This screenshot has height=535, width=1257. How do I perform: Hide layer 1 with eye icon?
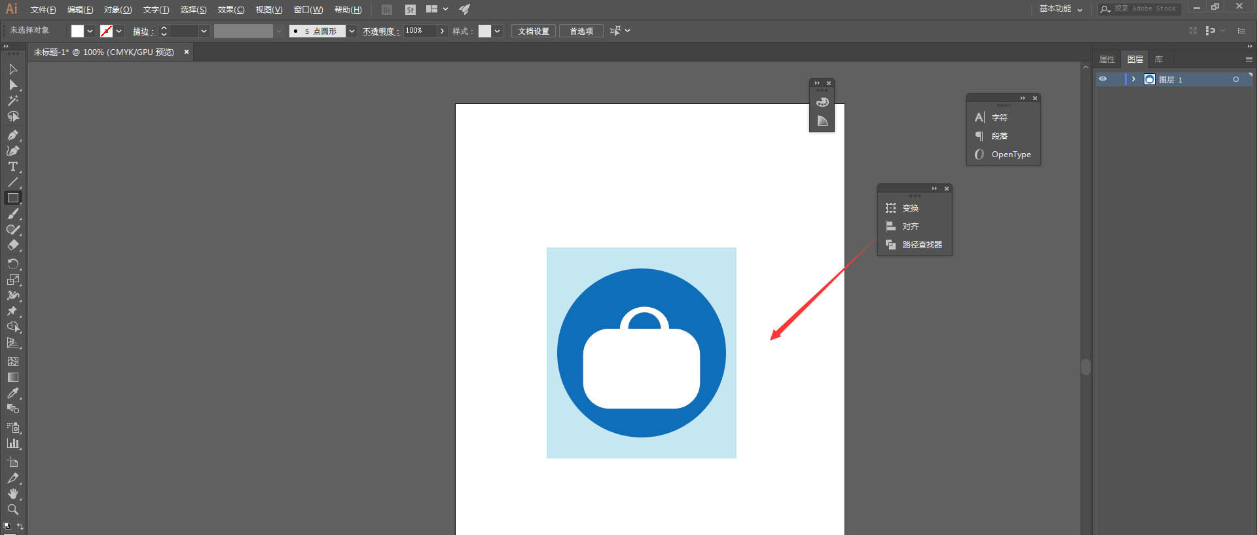pyautogui.click(x=1102, y=79)
